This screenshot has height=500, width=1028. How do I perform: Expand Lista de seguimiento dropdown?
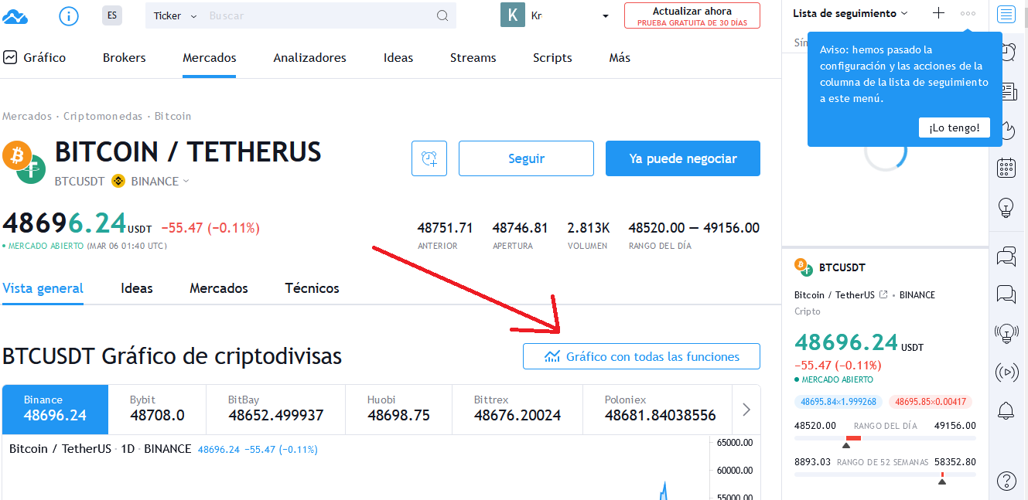[850, 13]
